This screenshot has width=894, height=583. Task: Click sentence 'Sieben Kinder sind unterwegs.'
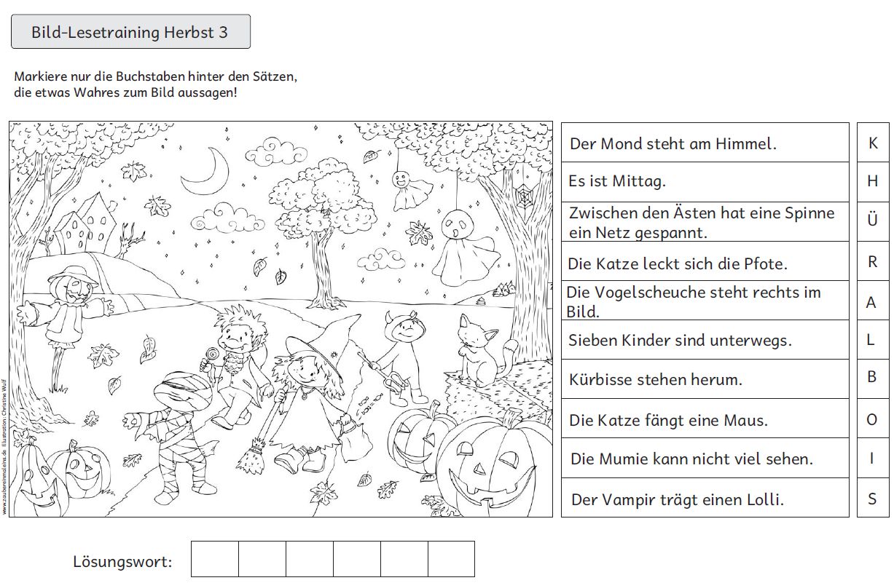[x=680, y=340]
